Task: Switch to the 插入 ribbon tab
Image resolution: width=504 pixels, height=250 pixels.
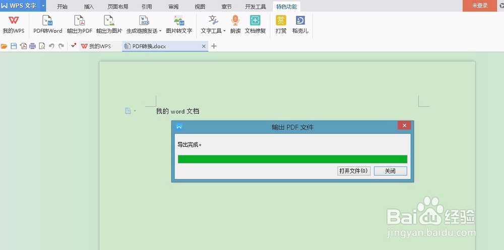Action: (x=89, y=7)
